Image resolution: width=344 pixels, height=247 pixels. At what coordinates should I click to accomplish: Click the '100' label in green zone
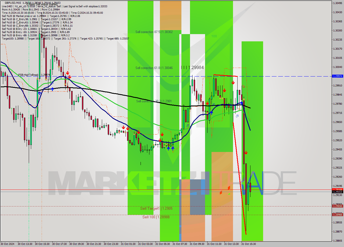coord(214,36)
